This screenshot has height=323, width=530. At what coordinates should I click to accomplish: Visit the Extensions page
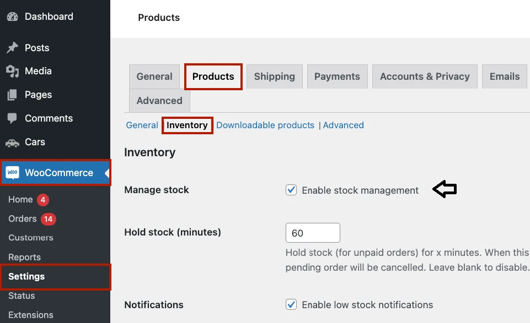[30, 315]
